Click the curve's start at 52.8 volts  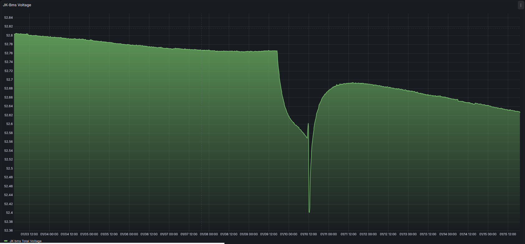[x=15, y=34]
